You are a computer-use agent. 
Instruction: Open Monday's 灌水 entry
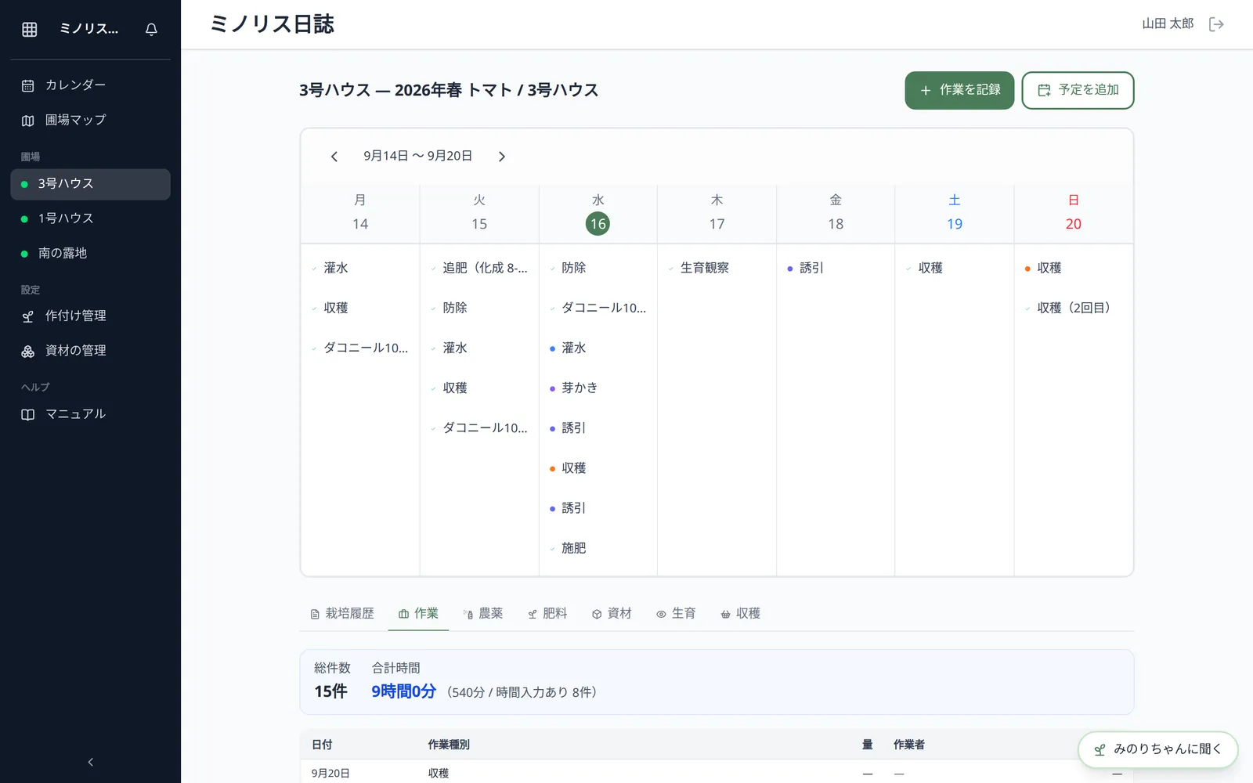coord(360,268)
